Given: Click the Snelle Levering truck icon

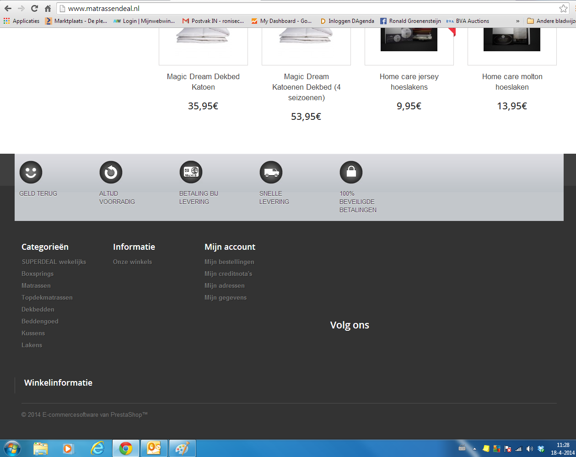Looking at the screenshot, I should [x=271, y=172].
